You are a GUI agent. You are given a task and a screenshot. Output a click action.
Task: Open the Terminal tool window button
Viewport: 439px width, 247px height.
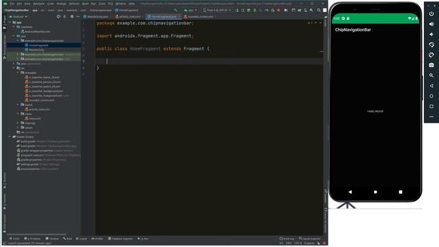[x=52, y=239]
